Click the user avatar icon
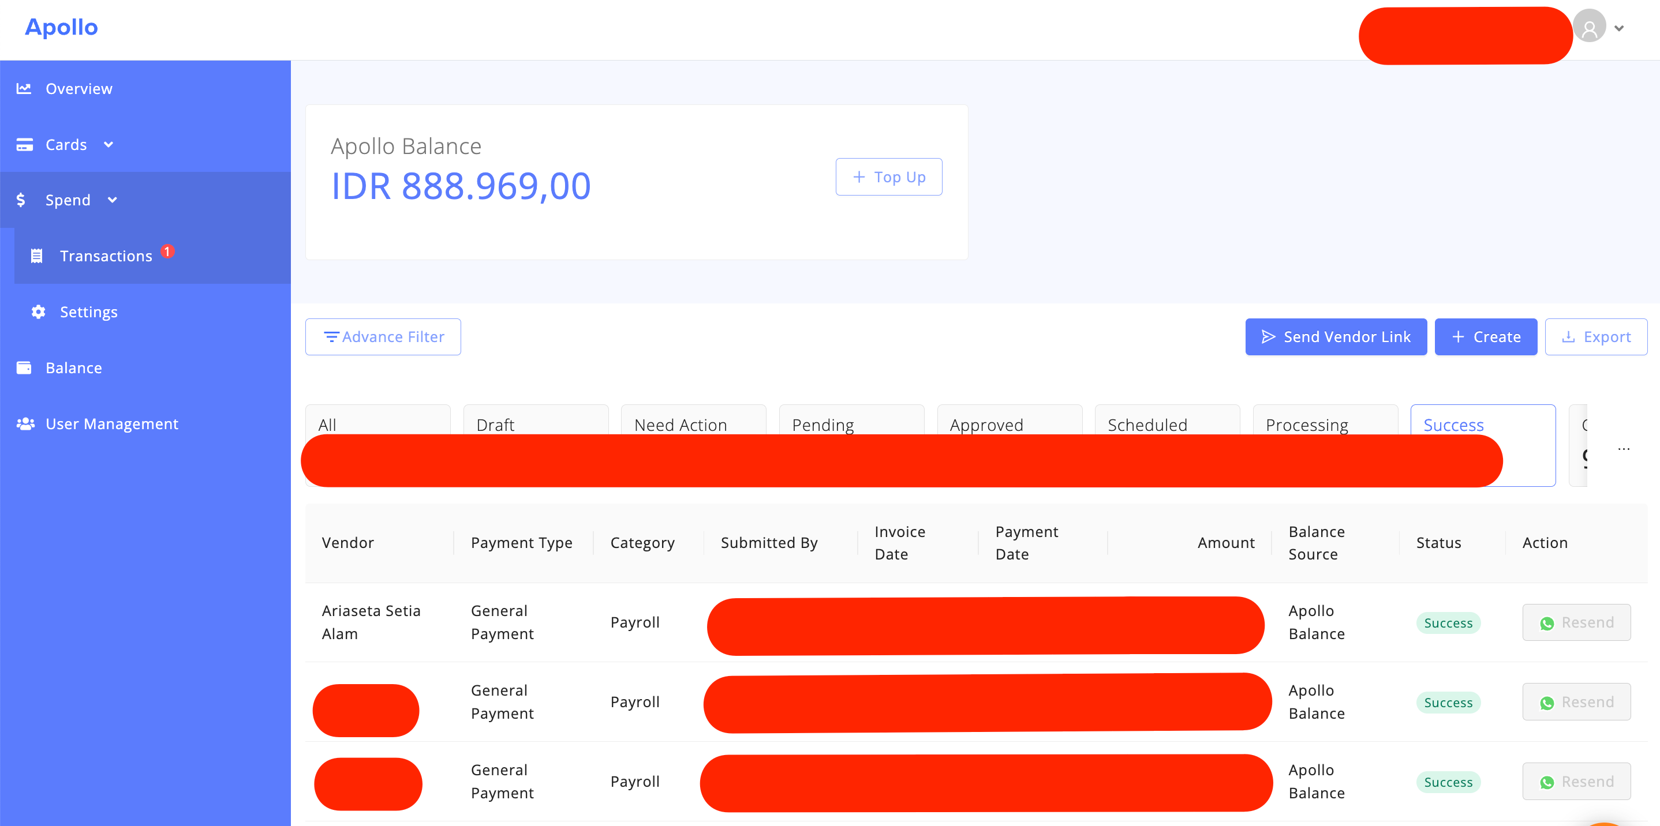The width and height of the screenshot is (1660, 826). coord(1589,27)
